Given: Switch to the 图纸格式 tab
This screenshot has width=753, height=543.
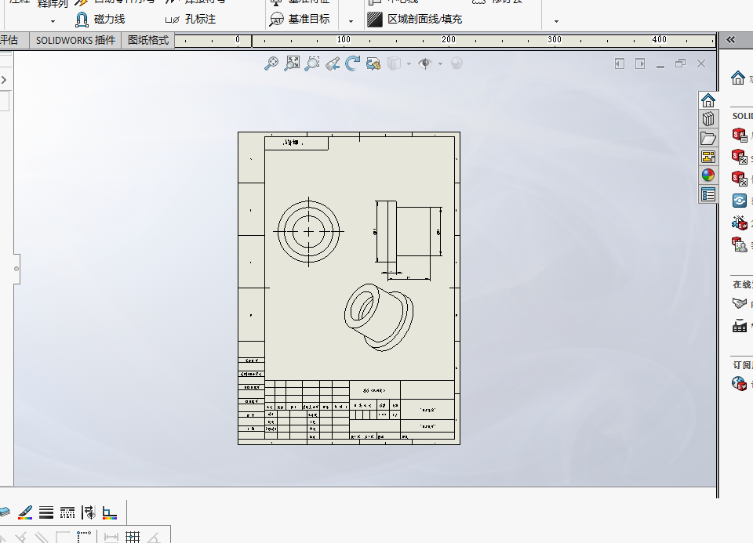Looking at the screenshot, I should click(x=148, y=40).
